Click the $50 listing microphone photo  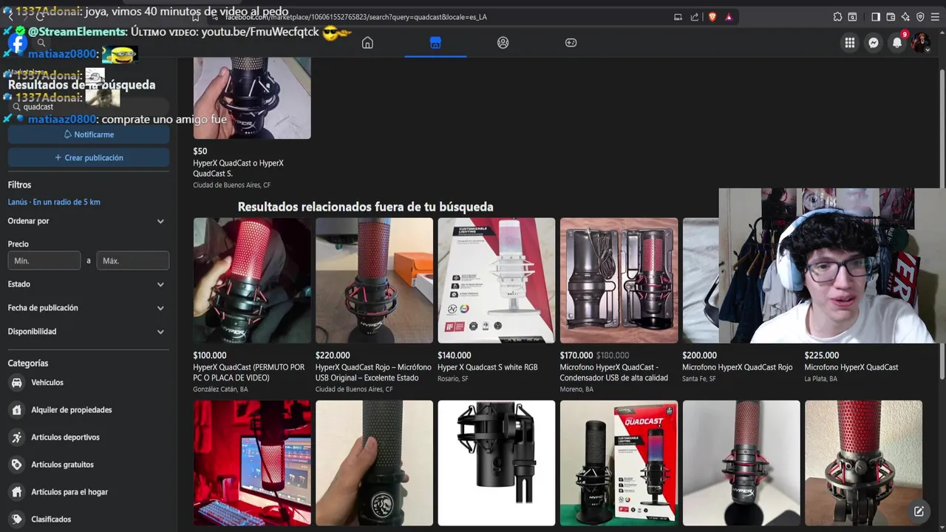[x=252, y=98]
